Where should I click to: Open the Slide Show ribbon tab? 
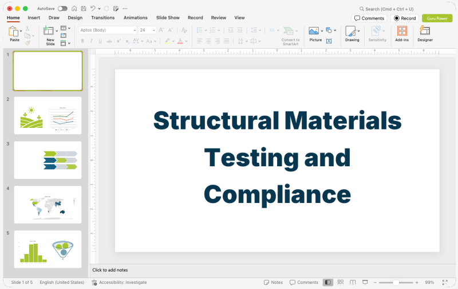point(168,18)
